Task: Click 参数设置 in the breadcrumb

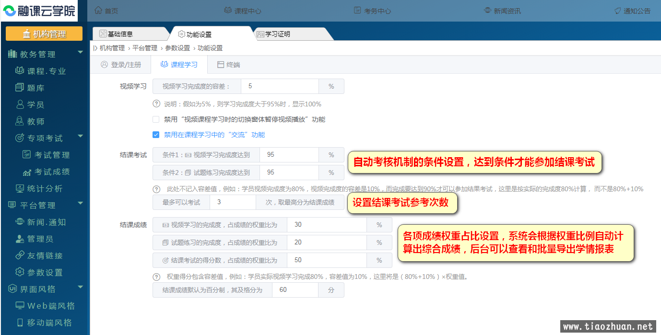Action: click(177, 48)
